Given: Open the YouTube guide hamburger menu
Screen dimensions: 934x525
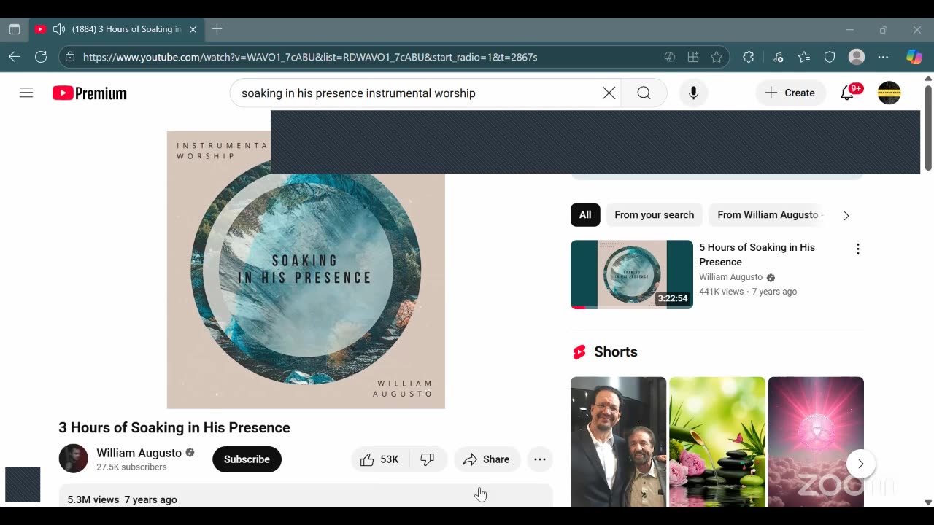Looking at the screenshot, I should click(26, 93).
